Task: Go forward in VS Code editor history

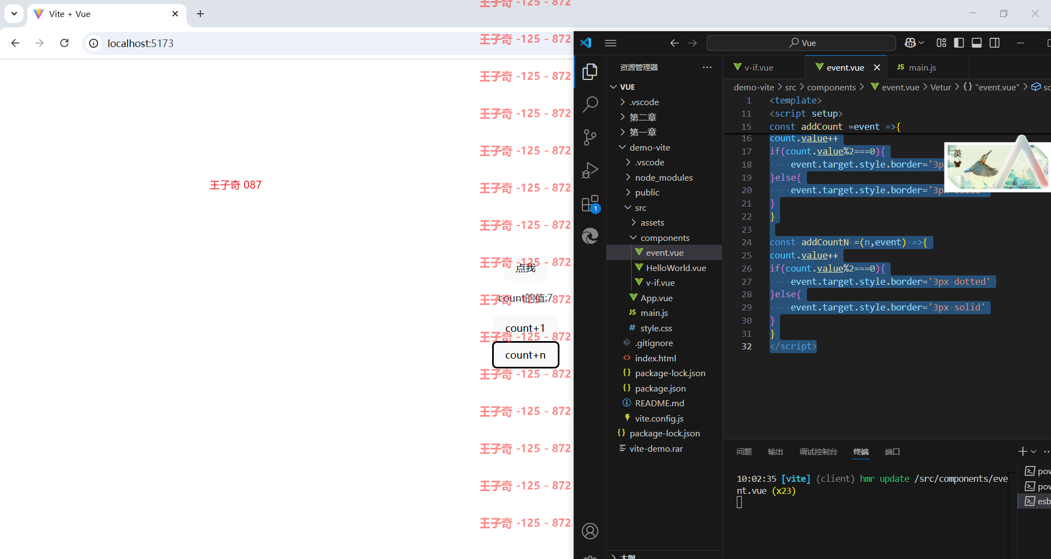Action: tap(692, 43)
